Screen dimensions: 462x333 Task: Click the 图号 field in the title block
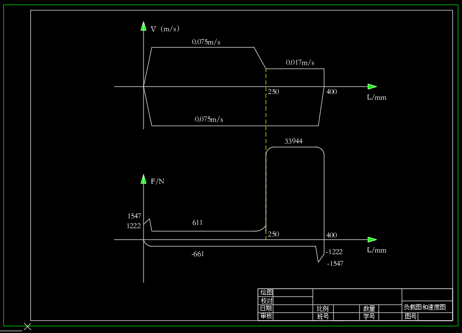coord(410,316)
